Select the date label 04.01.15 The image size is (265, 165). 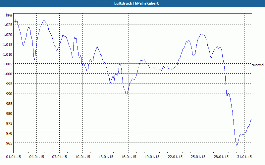[x=36, y=157]
